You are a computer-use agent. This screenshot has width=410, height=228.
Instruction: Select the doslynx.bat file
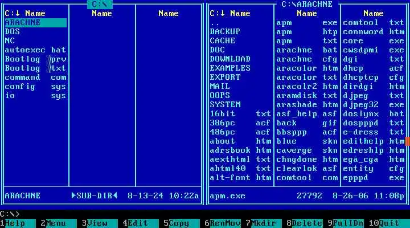(374, 114)
